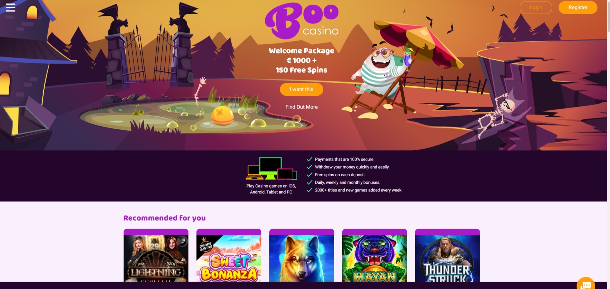Click the checkmark next to free spins line
Viewport: 610px width, 289px height.
point(309,175)
